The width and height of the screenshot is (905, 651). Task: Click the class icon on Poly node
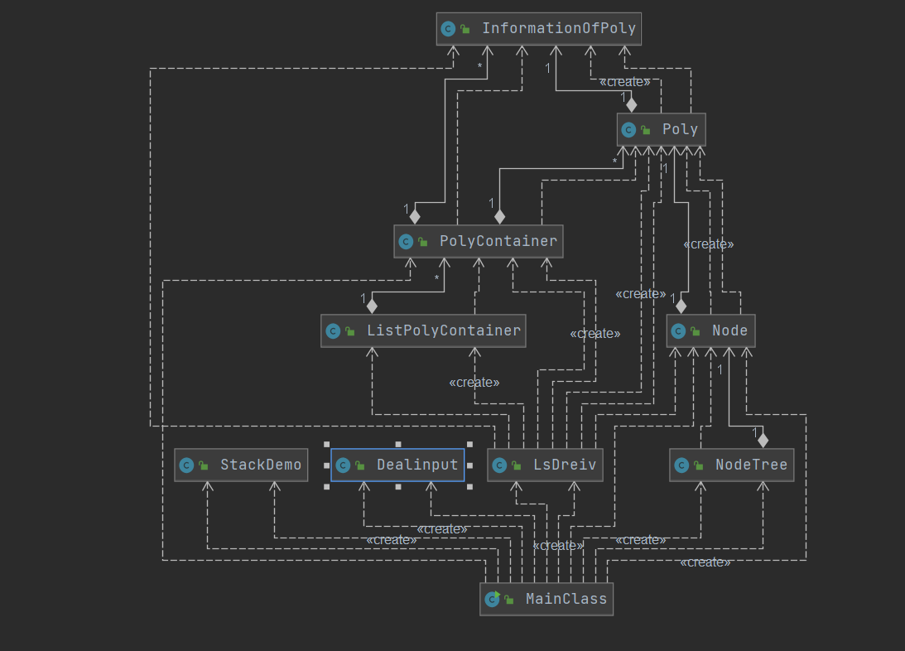(x=628, y=130)
